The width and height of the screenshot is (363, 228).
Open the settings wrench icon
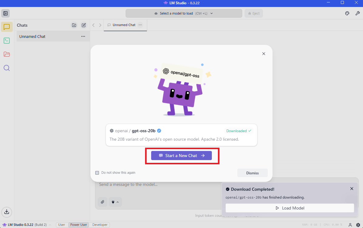[358, 13]
